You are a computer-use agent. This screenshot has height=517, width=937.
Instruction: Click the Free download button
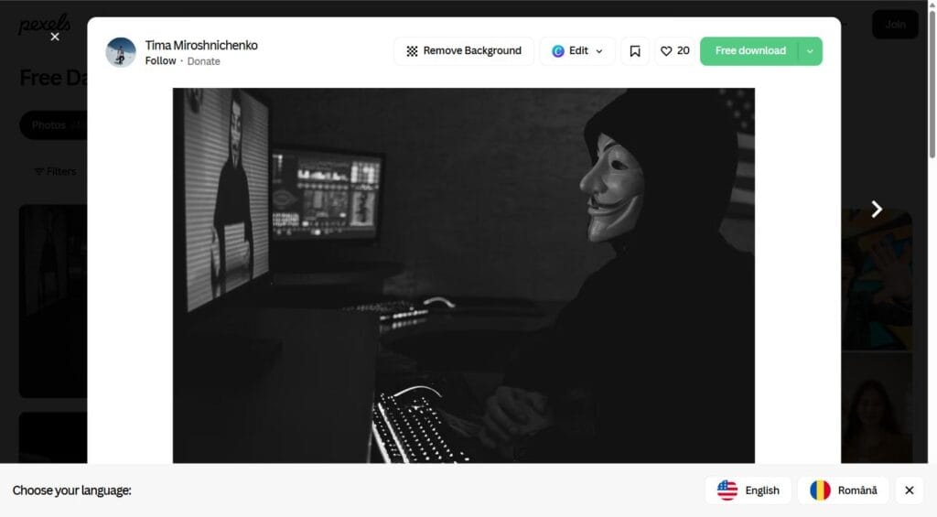(749, 51)
